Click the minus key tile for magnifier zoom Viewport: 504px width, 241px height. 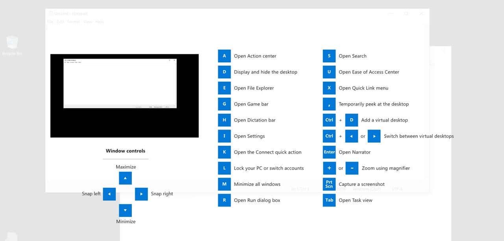tap(352, 168)
